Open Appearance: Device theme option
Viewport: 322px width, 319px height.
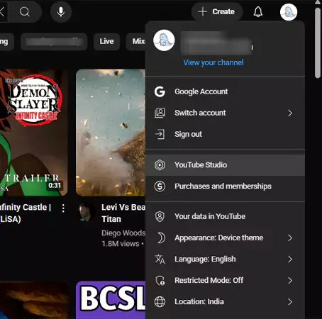pyautogui.click(x=225, y=237)
